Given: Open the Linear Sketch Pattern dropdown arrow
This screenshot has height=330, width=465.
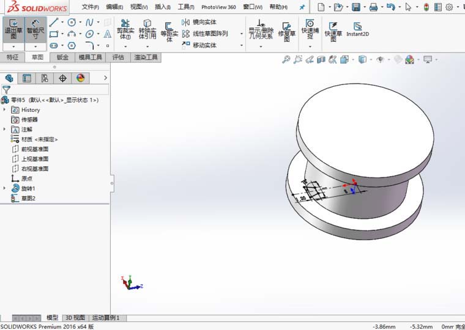Looking at the screenshot, I should (242, 34).
